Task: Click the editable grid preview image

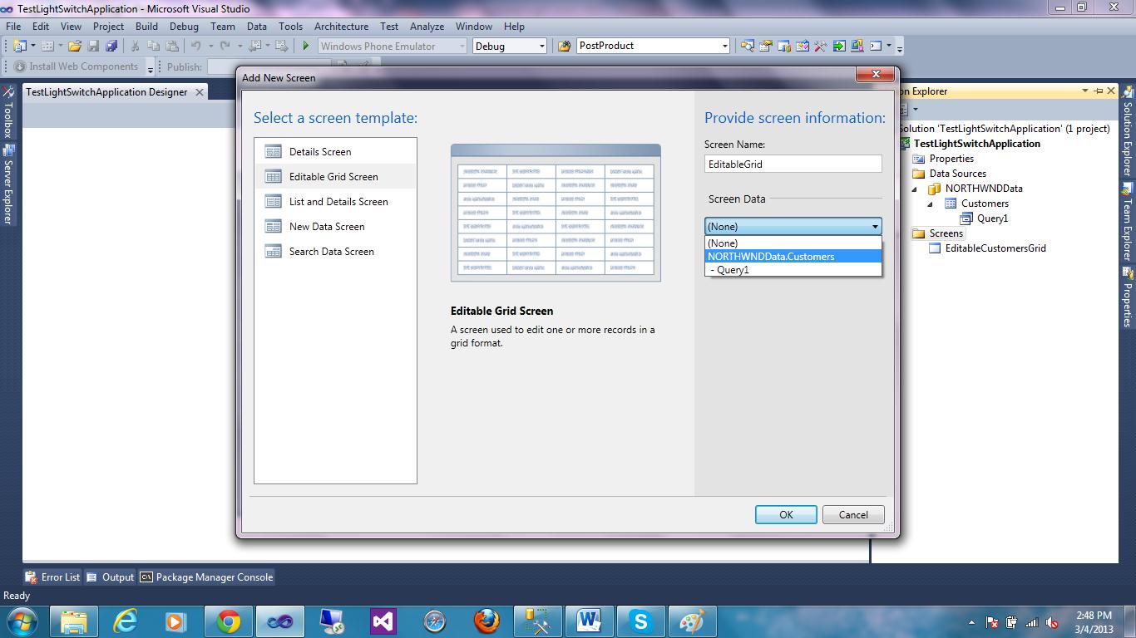Action: [x=556, y=213]
